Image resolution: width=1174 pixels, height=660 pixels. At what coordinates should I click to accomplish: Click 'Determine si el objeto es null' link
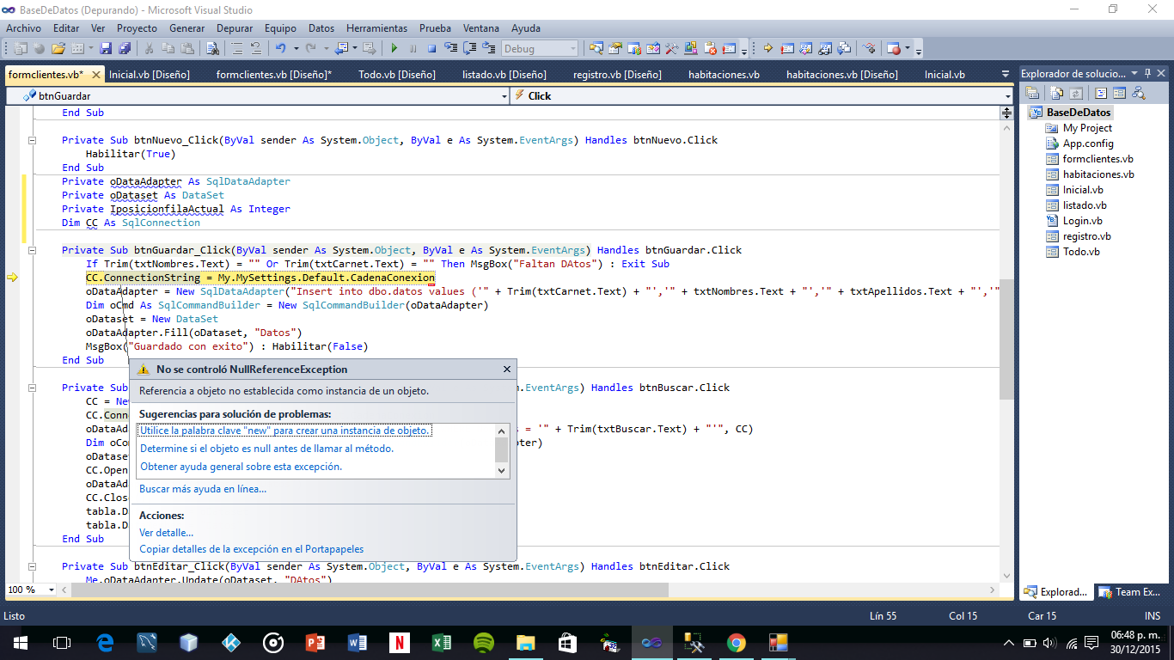(x=266, y=449)
